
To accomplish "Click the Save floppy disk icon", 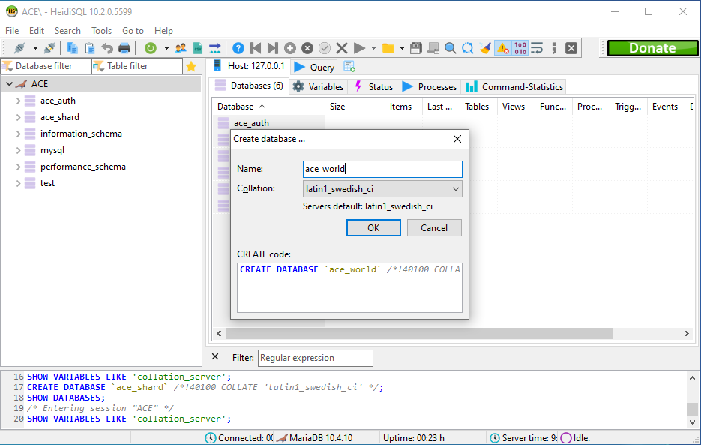I will (x=416, y=48).
